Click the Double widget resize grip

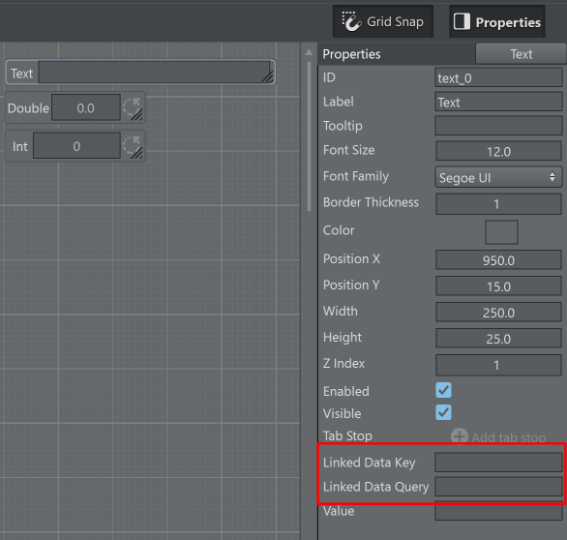tap(137, 115)
